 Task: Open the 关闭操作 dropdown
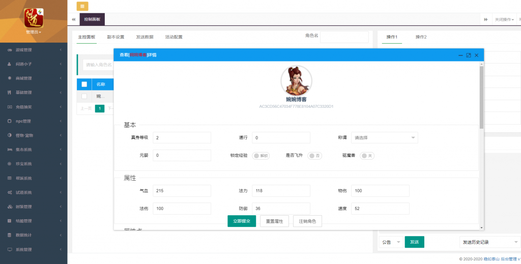click(x=504, y=20)
